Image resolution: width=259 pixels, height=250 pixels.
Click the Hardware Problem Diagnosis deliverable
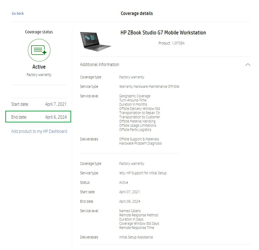click(141, 143)
